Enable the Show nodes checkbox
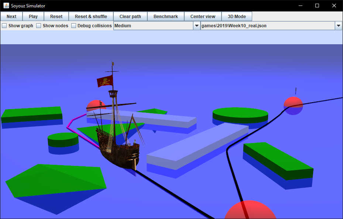 [39, 26]
